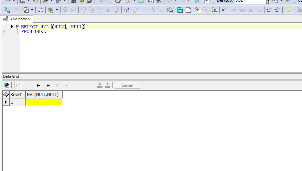302x171 pixels.
Task: Click the NVL(NULL,NULL) column header
Action: pos(44,94)
